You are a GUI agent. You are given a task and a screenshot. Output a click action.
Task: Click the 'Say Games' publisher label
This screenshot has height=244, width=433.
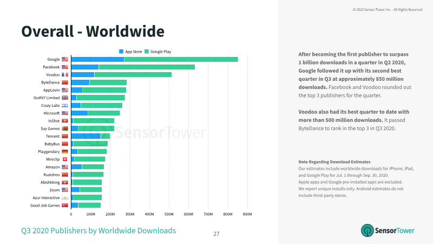coord(50,129)
